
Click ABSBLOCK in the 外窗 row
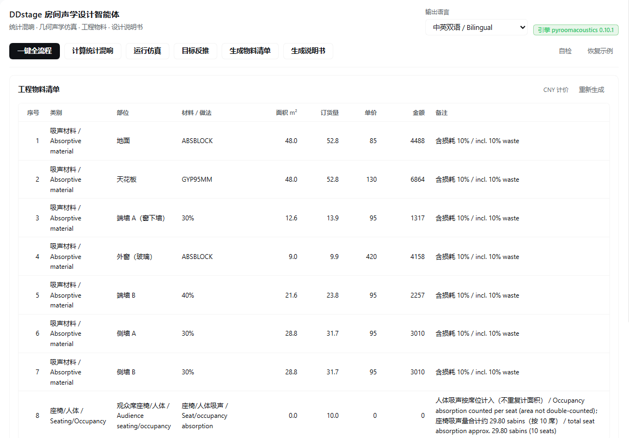coord(197,256)
